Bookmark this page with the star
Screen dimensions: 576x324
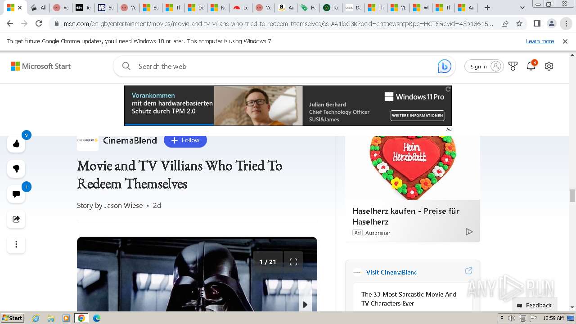coord(519,23)
